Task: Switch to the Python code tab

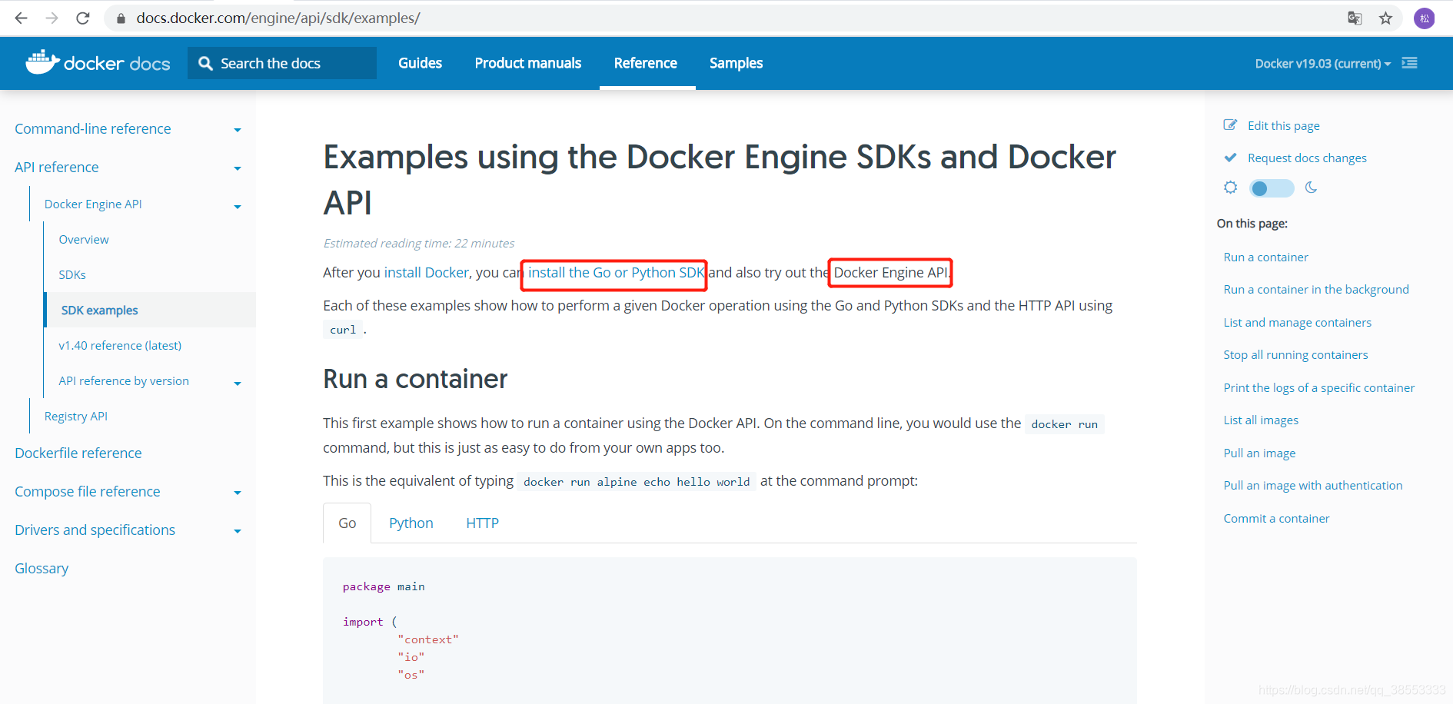Action: (x=411, y=523)
